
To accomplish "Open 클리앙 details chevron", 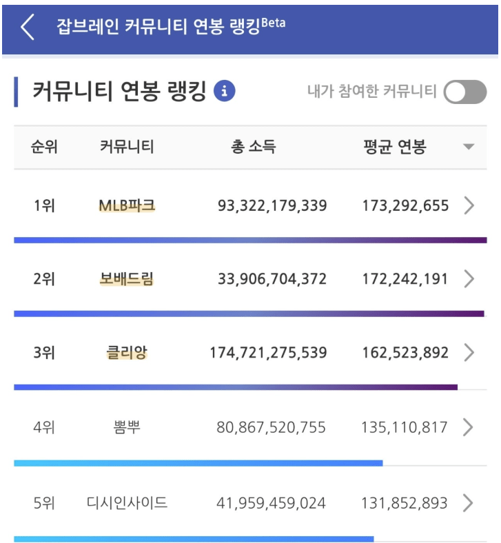I will pos(469,353).
